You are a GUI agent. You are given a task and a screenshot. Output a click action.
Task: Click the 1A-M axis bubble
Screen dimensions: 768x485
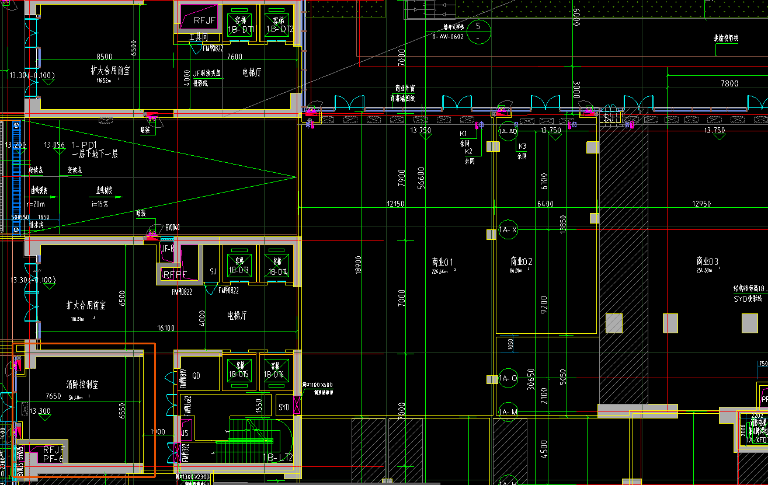click(508, 412)
